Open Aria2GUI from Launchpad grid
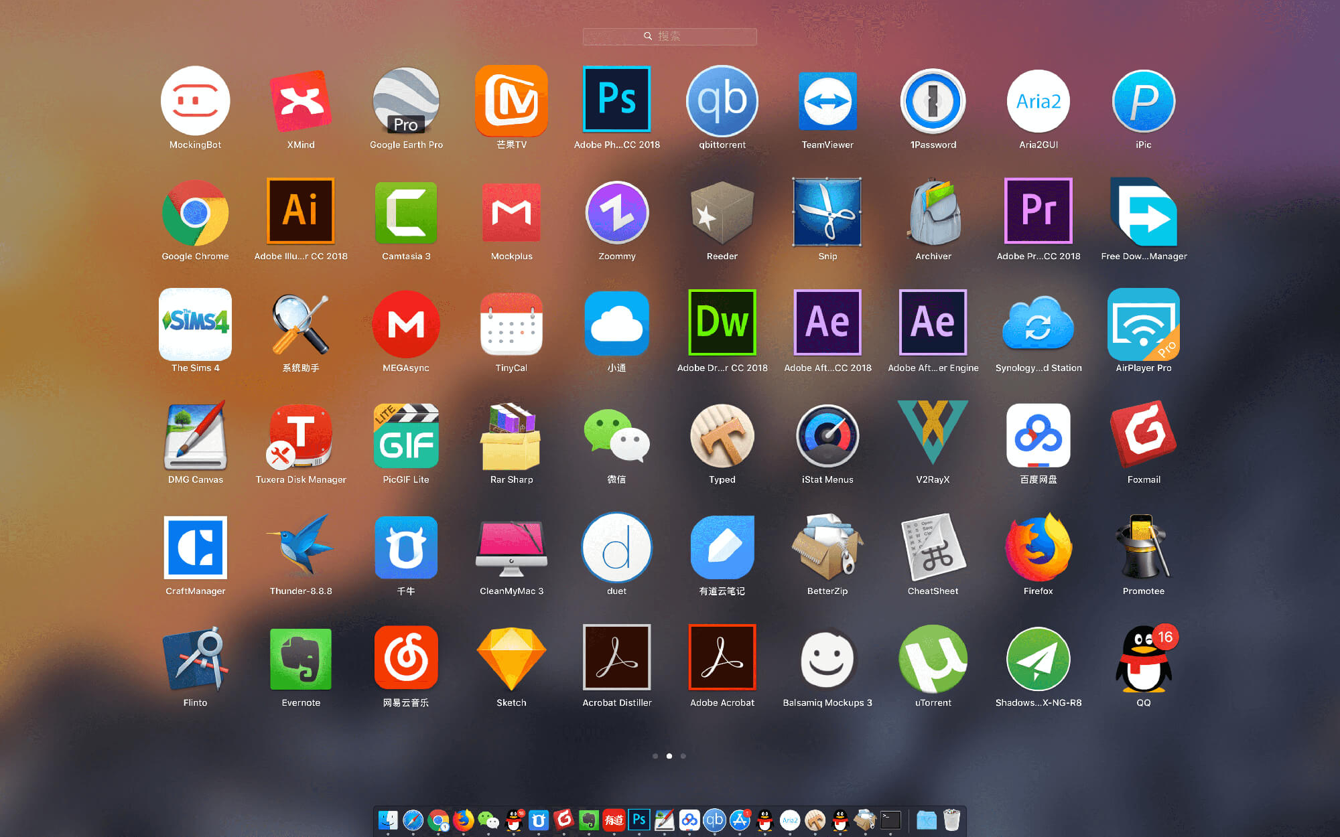 [x=1038, y=101]
